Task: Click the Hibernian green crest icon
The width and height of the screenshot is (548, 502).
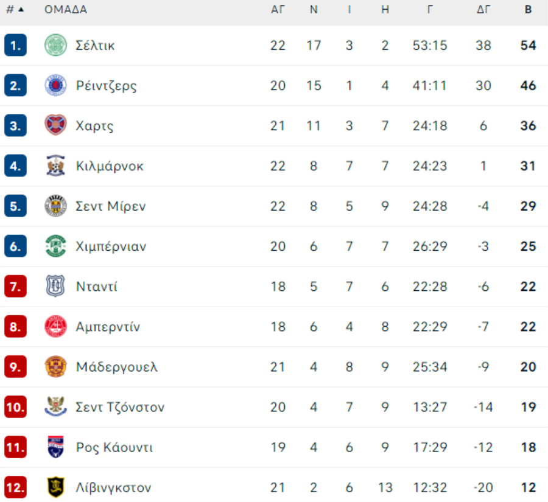Action: (55, 246)
